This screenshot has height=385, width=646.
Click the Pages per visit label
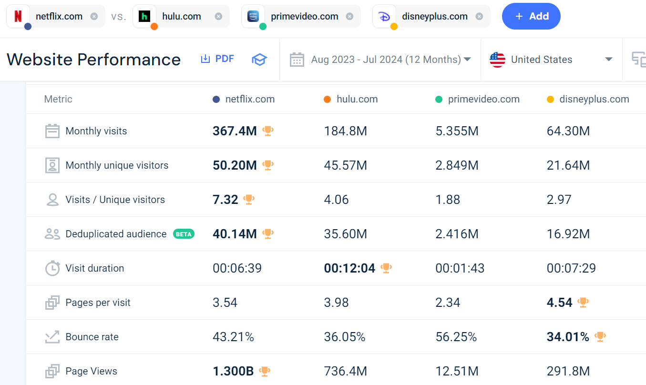click(x=98, y=303)
